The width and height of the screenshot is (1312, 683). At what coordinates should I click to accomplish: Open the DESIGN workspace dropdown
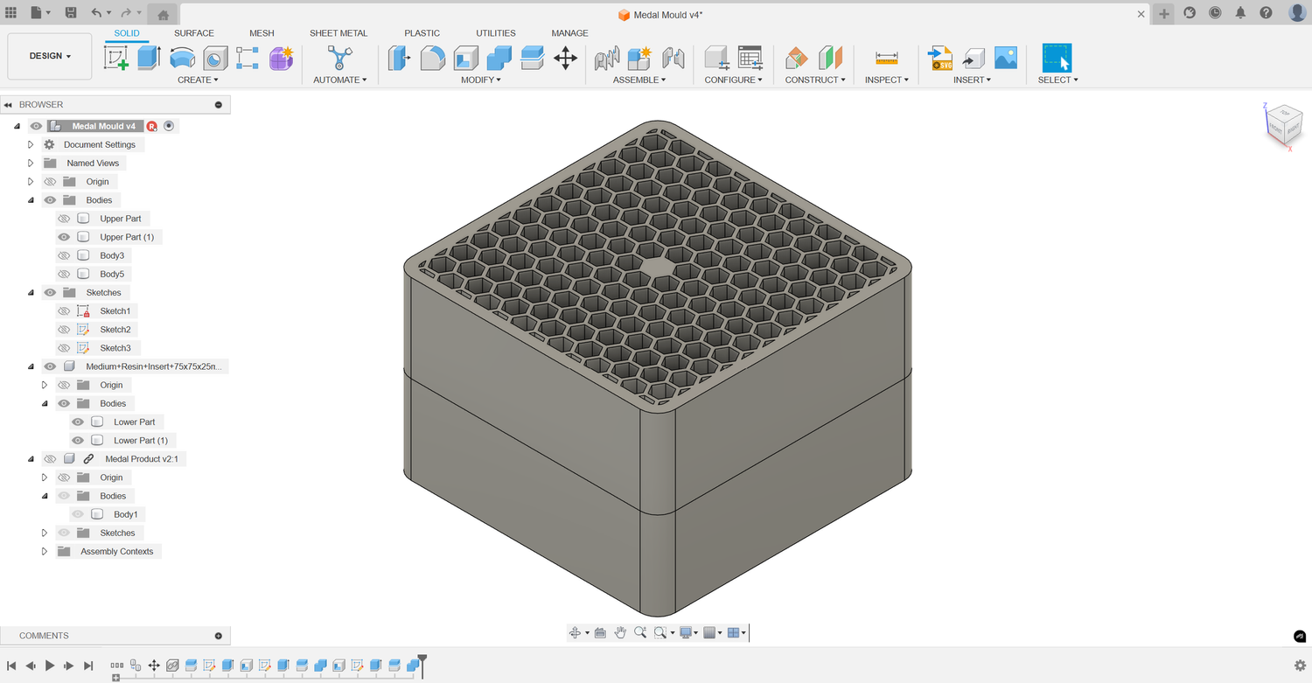(50, 56)
